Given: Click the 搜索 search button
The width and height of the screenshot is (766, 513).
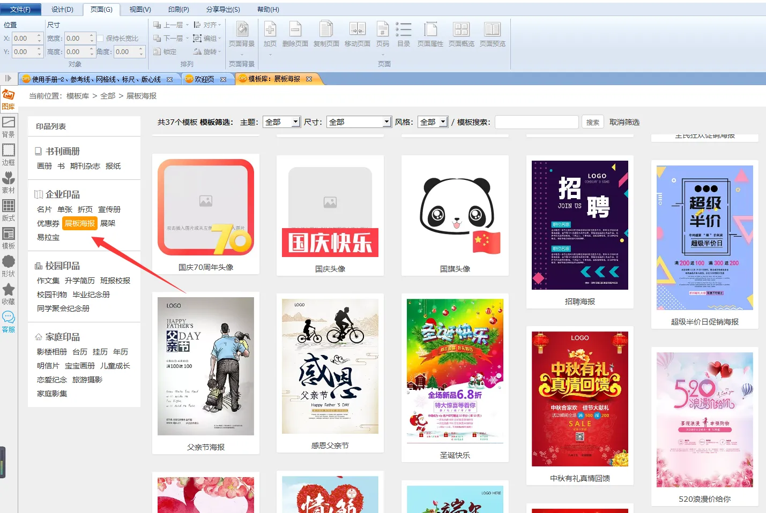Looking at the screenshot, I should point(592,122).
